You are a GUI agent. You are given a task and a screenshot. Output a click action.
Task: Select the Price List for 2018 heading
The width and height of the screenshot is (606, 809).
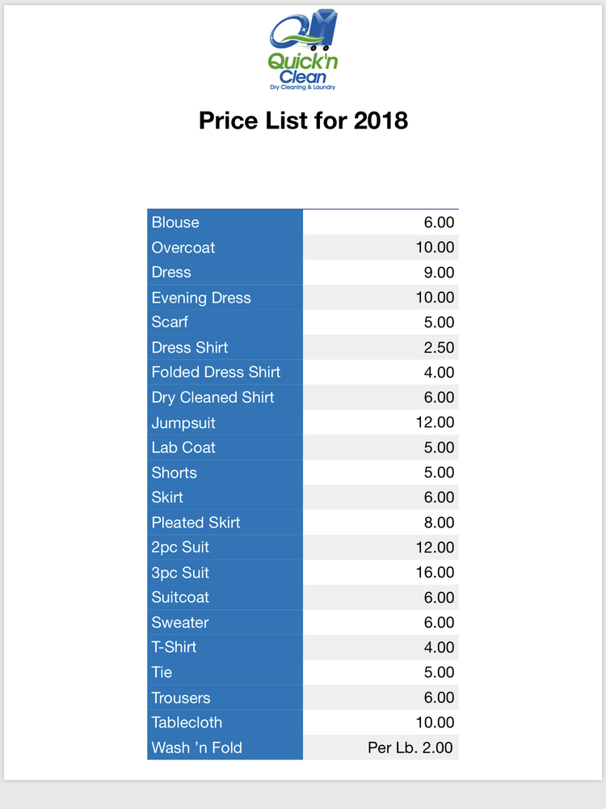[303, 121]
